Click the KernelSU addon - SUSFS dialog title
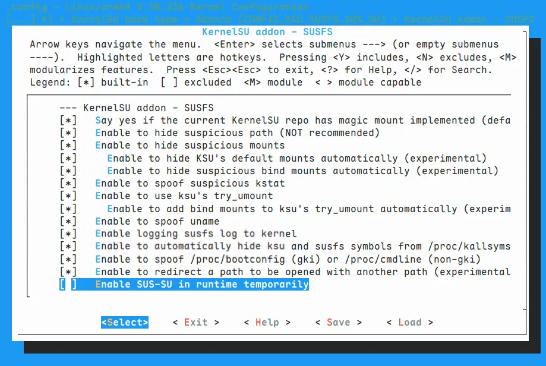Image resolution: width=546 pixels, height=366 pixels. click(x=267, y=31)
